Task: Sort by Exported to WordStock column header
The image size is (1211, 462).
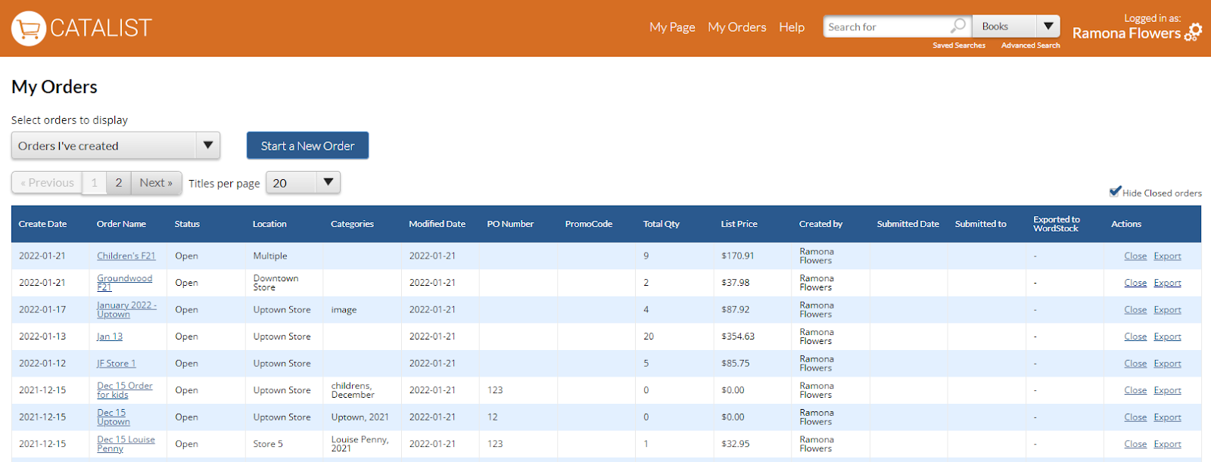Action: coord(1057,224)
